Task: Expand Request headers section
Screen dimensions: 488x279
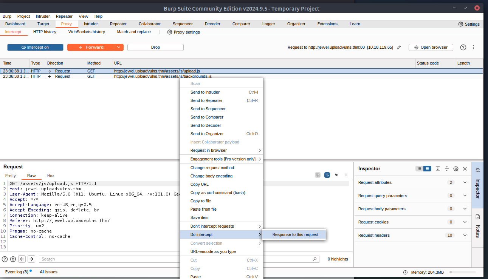Action: (465, 235)
